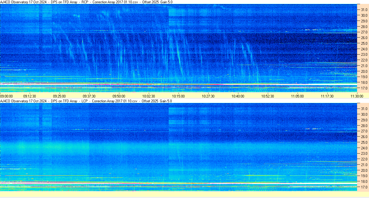This screenshot has height=198, width=369.
Task: Pick 18.0 on the RCP frequency axis
Action: click(x=364, y=83)
